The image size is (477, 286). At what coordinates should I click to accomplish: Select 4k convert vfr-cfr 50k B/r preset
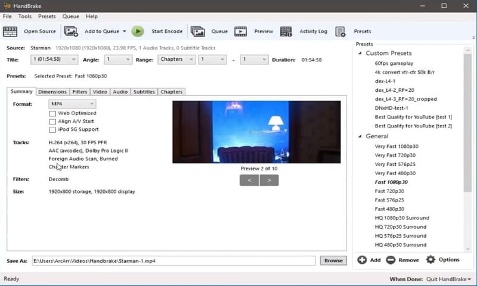click(405, 72)
